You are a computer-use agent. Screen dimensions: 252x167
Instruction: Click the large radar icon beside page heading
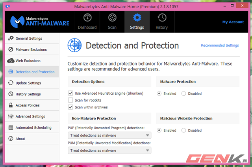pos(74,45)
